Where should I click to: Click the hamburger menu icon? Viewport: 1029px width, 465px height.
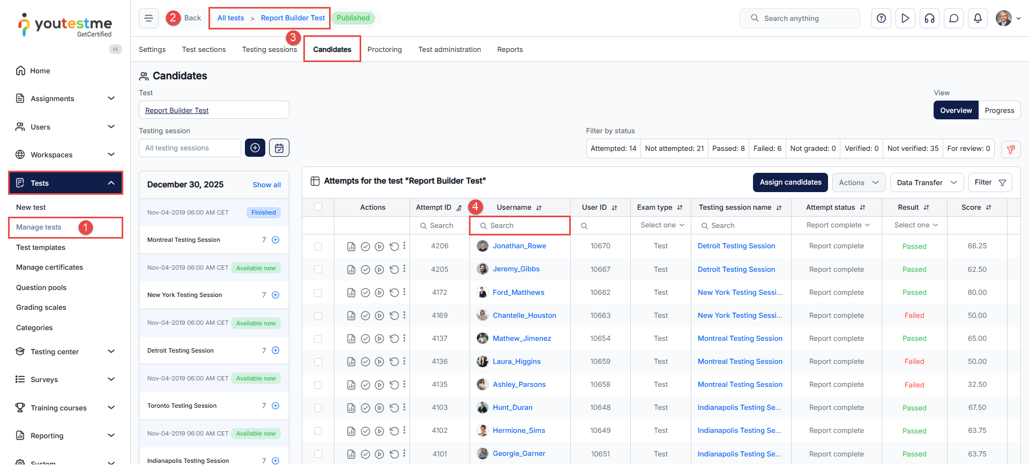pyautogui.click(x=148, y=18)
